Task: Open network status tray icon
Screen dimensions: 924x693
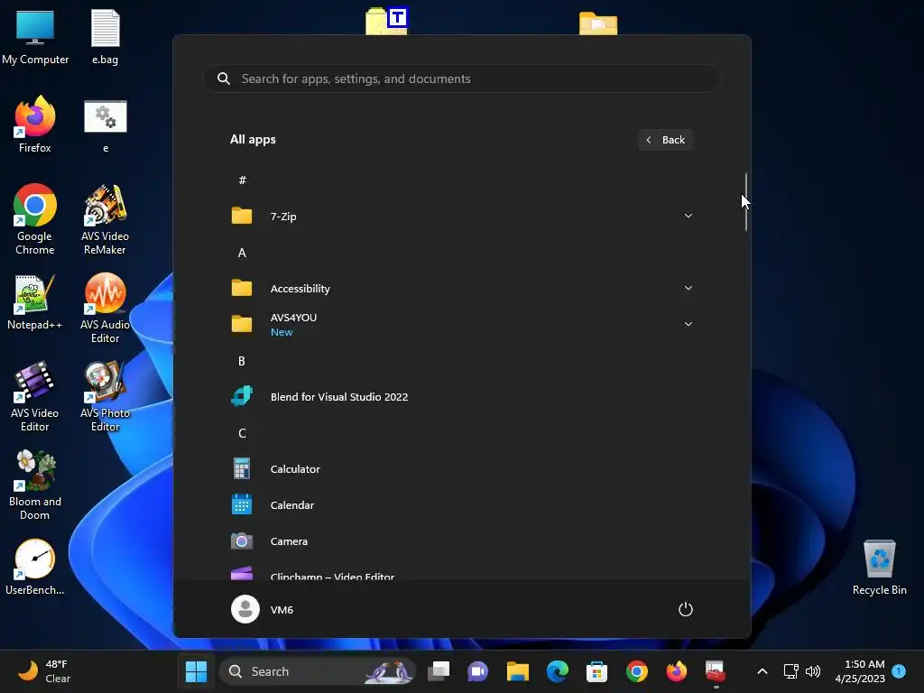Action: [790, 671]
